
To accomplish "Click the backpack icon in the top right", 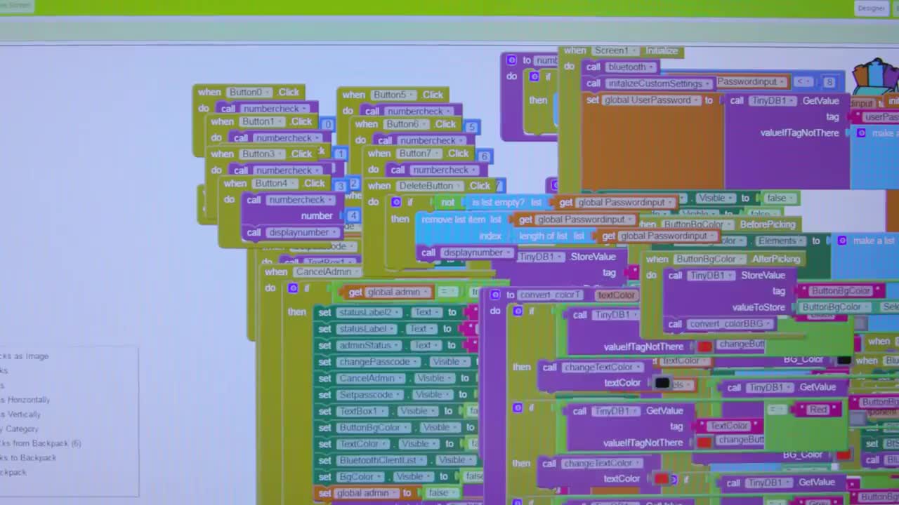I will coord(874,77).
